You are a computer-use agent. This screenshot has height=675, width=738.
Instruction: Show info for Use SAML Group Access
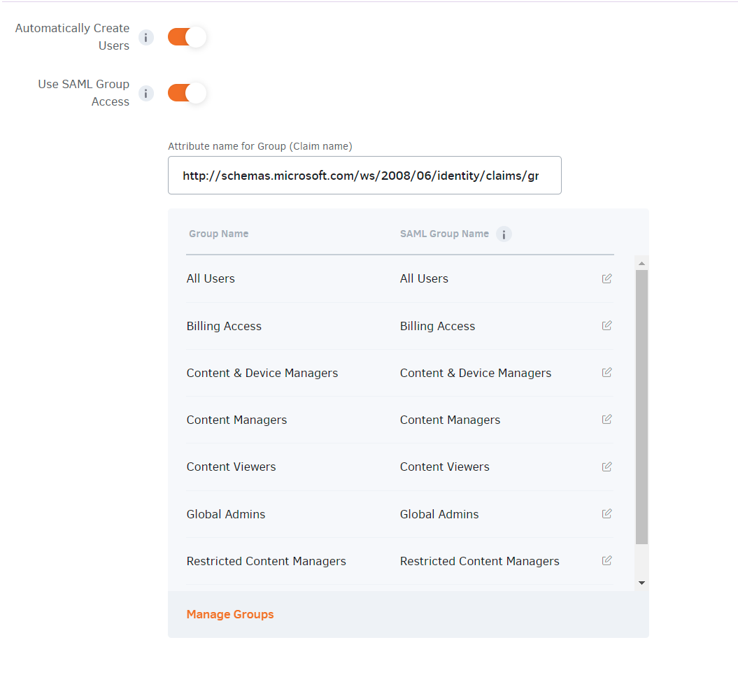point(146,93)
